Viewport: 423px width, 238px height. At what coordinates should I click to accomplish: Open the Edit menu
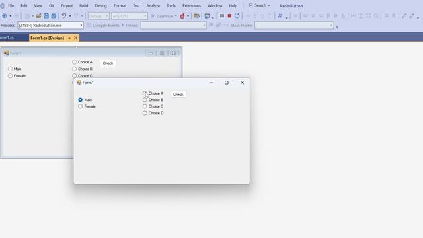click(24, 5)
